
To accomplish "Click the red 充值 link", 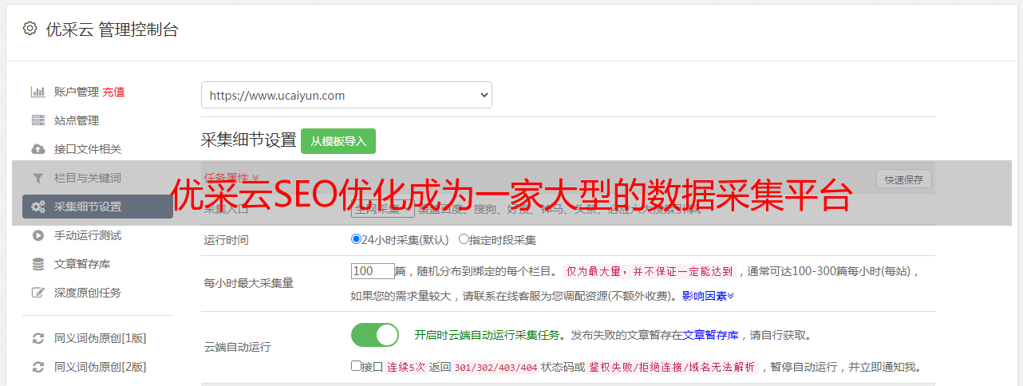I will (113, 92).
